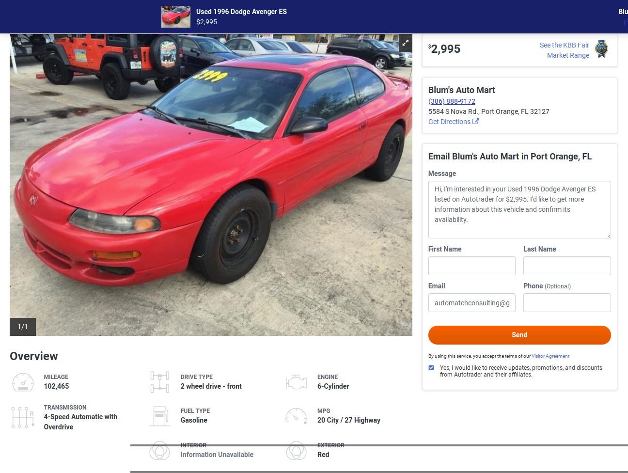Click the MPG gauge icon

point(296,416)
